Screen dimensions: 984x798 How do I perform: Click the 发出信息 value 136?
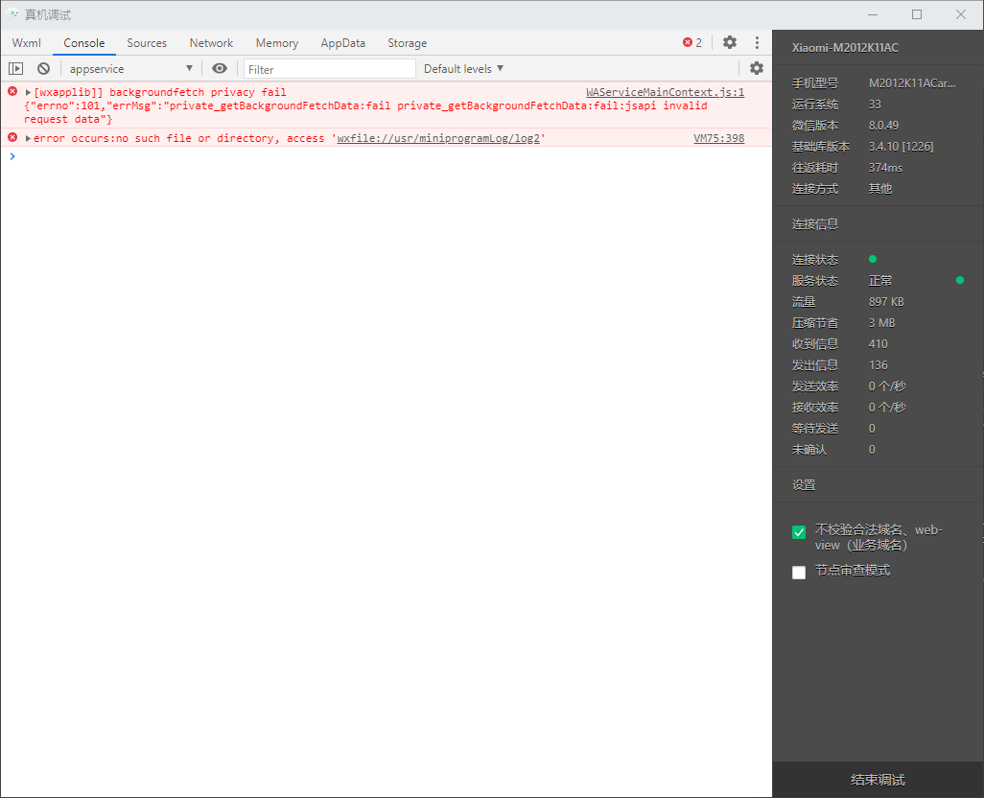(x=878, y=365)
